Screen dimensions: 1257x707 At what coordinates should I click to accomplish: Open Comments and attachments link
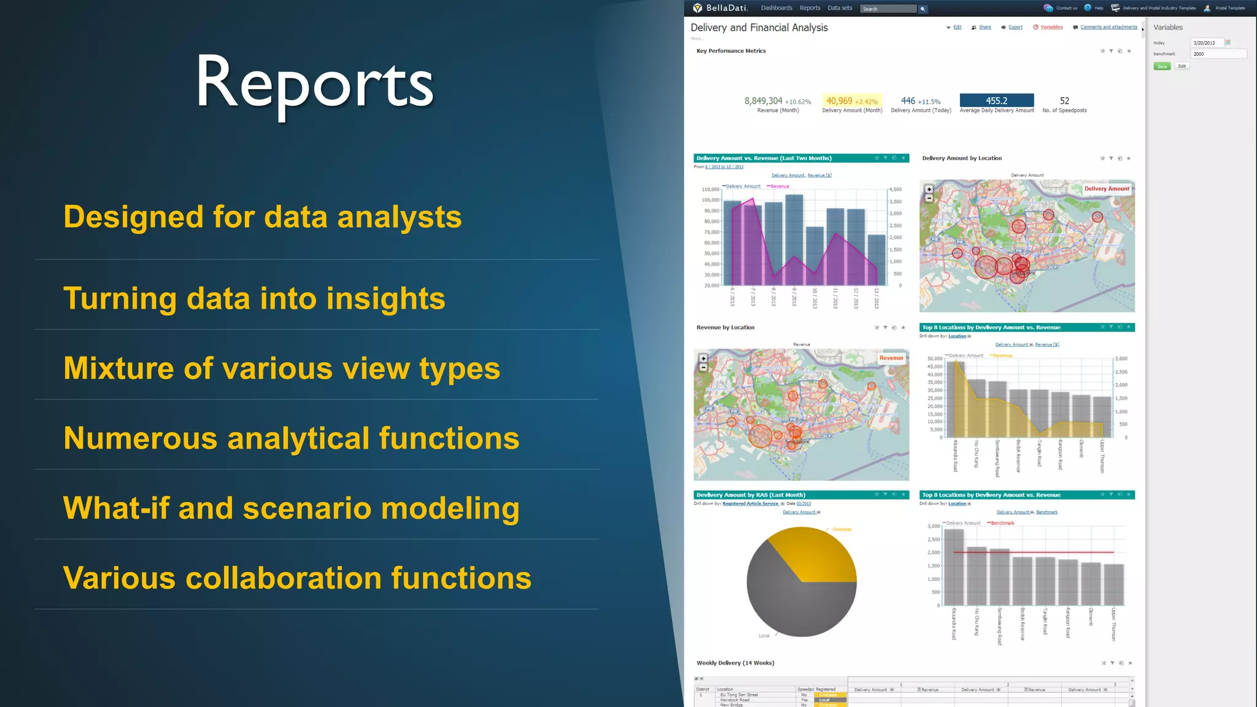point(1108,27)
